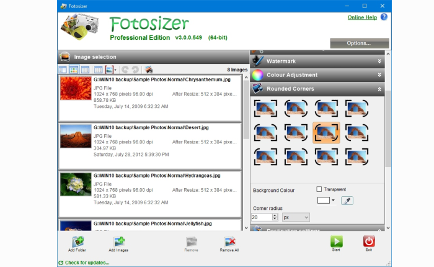Click the settings panel scroll-up arrow
The height and width of the screenshot is (267, 434).
pos(388,54)
